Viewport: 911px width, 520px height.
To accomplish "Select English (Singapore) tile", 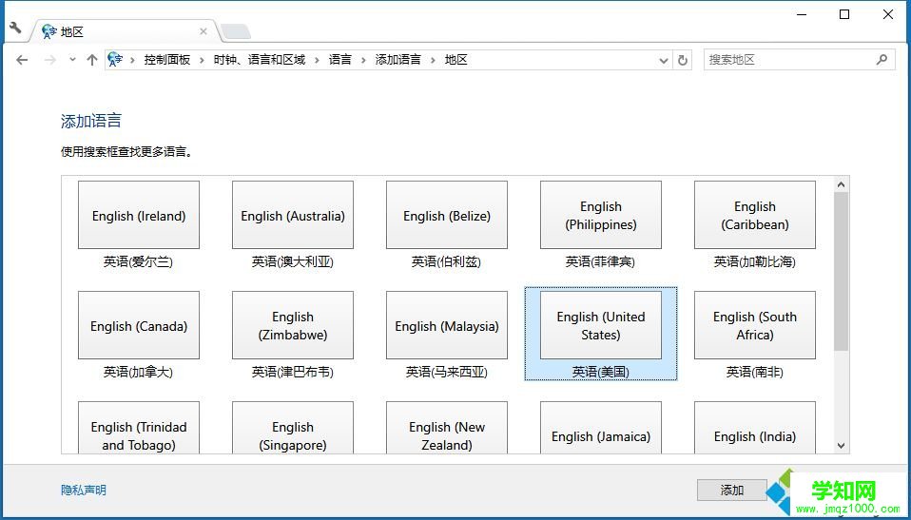I will pos(293,428).
